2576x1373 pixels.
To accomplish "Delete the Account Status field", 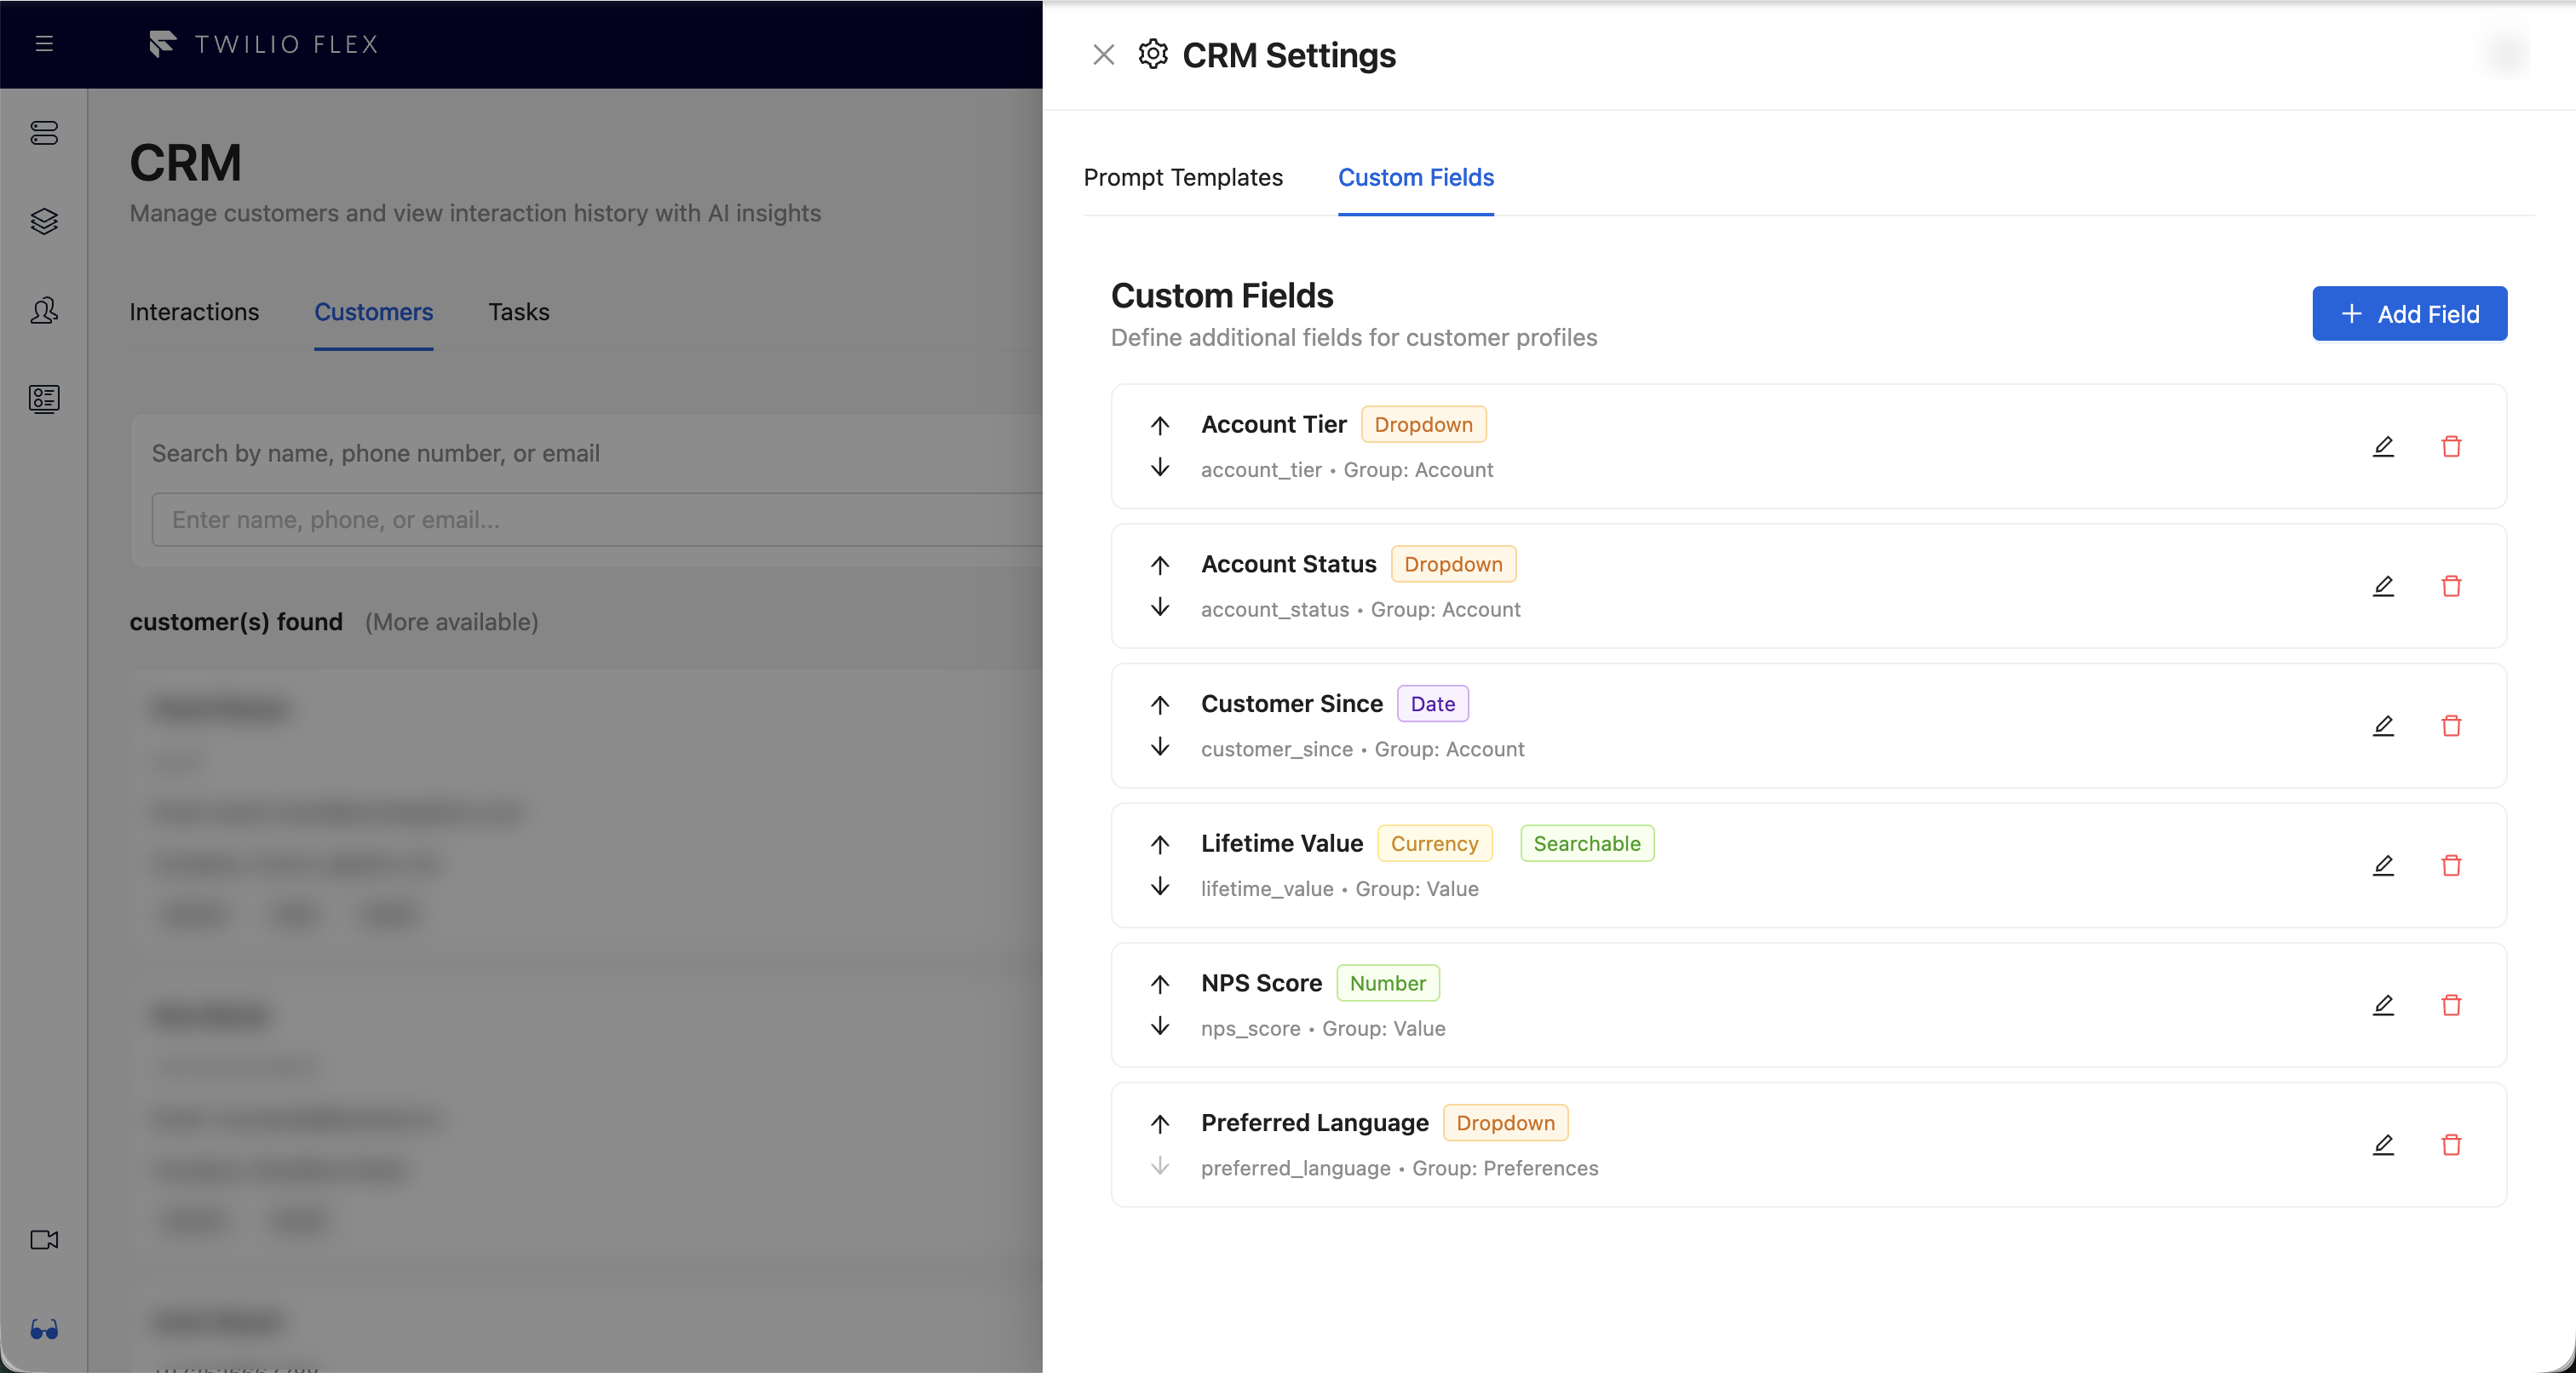I will tap(2451, 586).
